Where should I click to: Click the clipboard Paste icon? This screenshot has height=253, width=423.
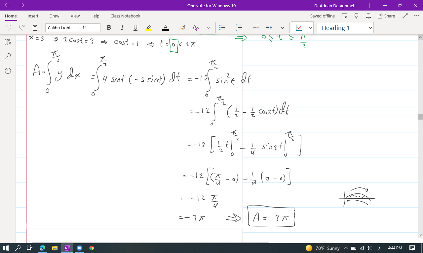[35, 28]
